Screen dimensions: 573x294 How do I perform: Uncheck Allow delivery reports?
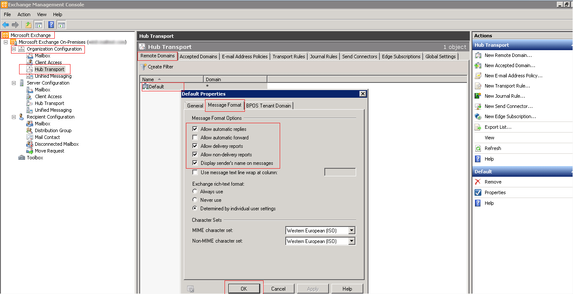click(x=195, y=146)
